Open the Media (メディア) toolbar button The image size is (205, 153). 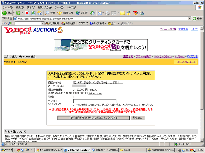[x=82, y=13]
